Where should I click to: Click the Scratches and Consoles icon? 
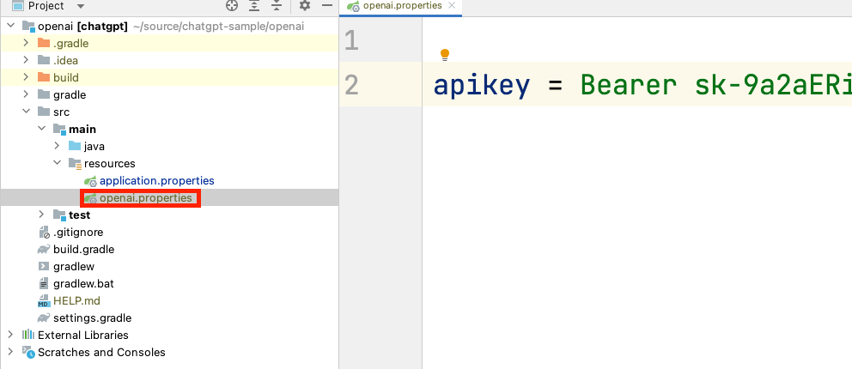[28, 352]
